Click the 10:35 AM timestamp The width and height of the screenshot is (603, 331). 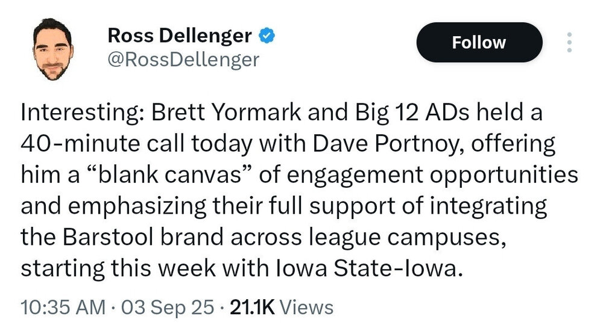pyautogui.click(x=62, y=308)
